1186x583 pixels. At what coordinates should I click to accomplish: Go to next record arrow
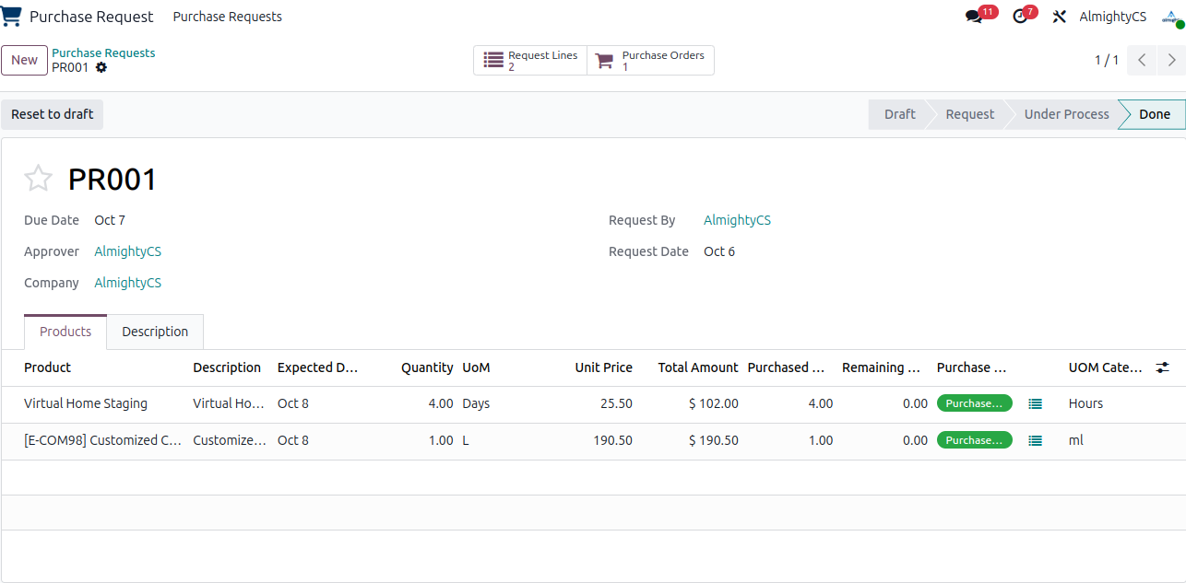(x=1171, y=61)
